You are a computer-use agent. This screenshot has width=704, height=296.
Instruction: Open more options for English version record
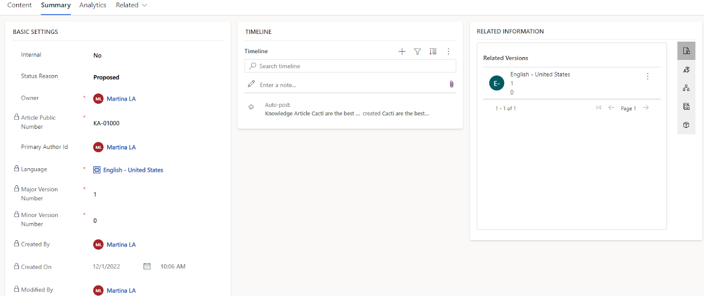(x=647, y=76)
